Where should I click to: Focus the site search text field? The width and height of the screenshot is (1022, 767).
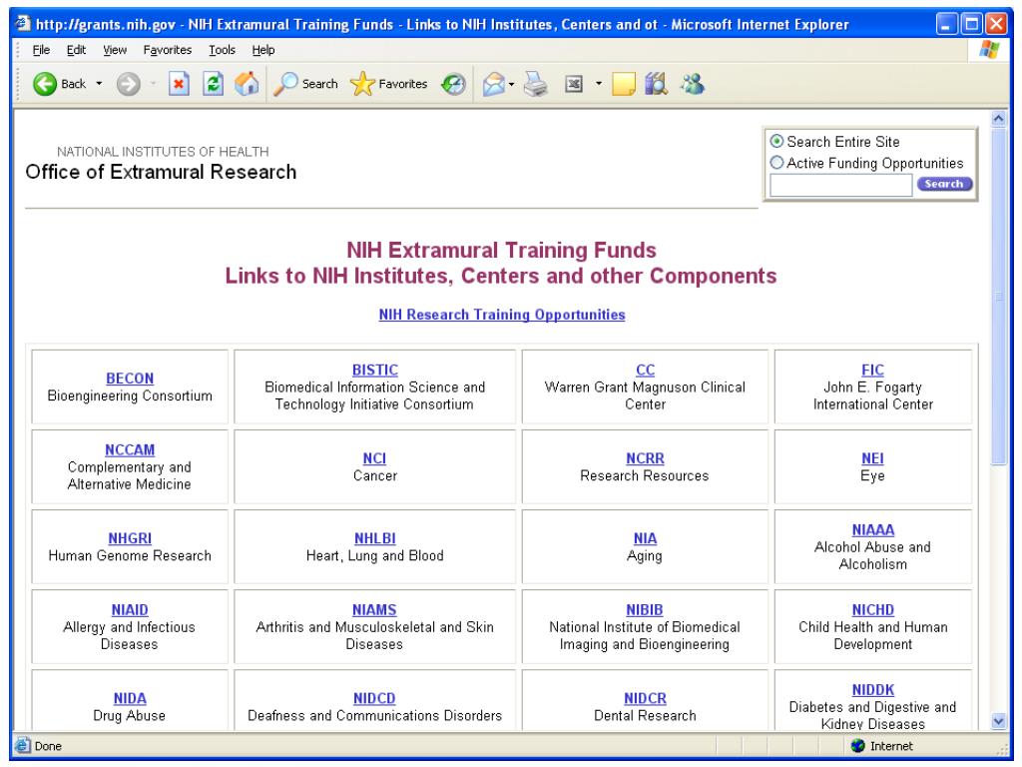pos(840,185)
